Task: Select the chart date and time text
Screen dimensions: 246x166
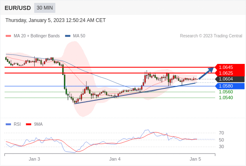Action: 55,20
